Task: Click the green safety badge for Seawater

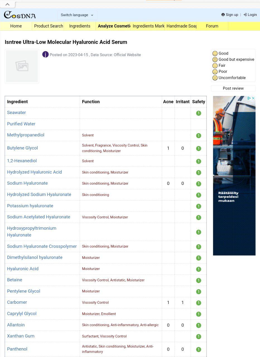Action: (198, 113)
